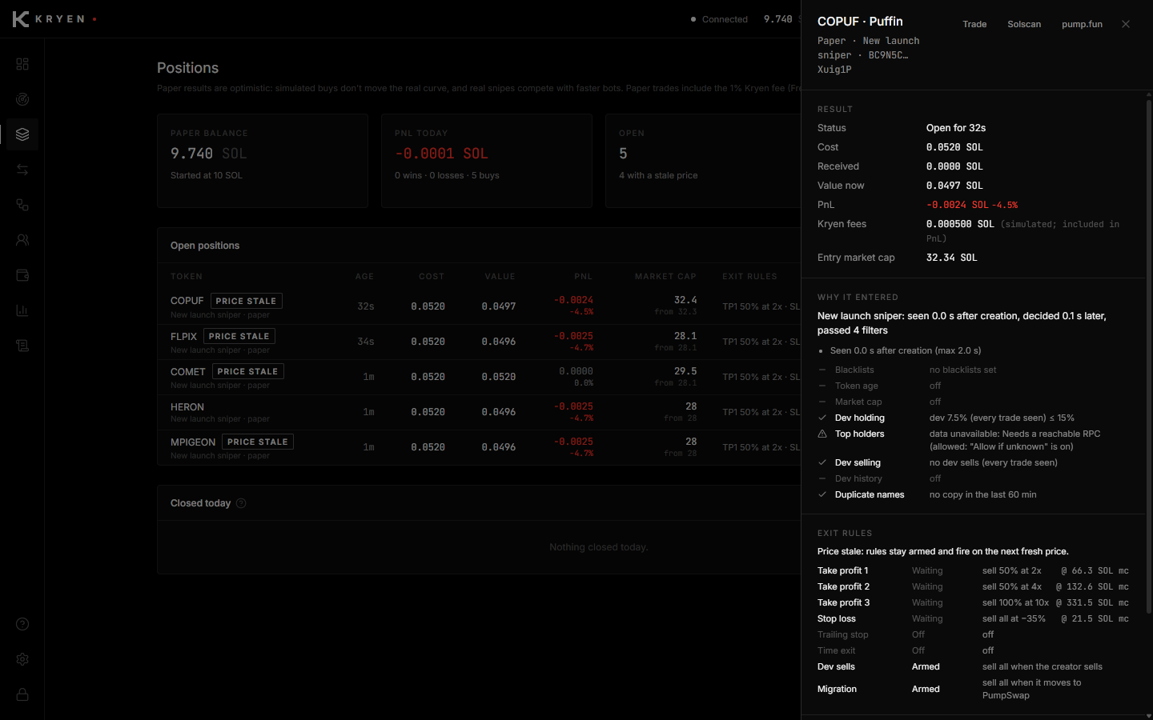This screenshot has width=1153, height=720.
Task: Click the Stop loss exit rule
Action: pos(973,618)
